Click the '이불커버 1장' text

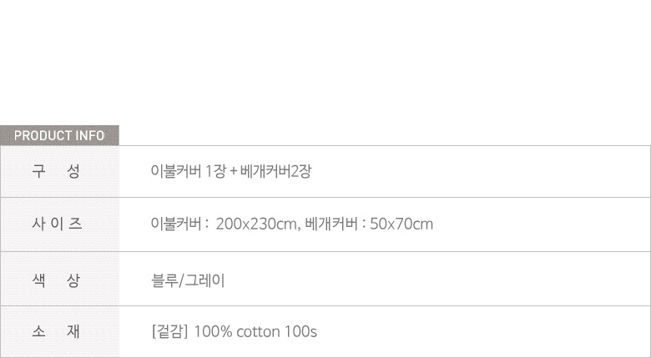pyautogui.click(x=188, y=171)
